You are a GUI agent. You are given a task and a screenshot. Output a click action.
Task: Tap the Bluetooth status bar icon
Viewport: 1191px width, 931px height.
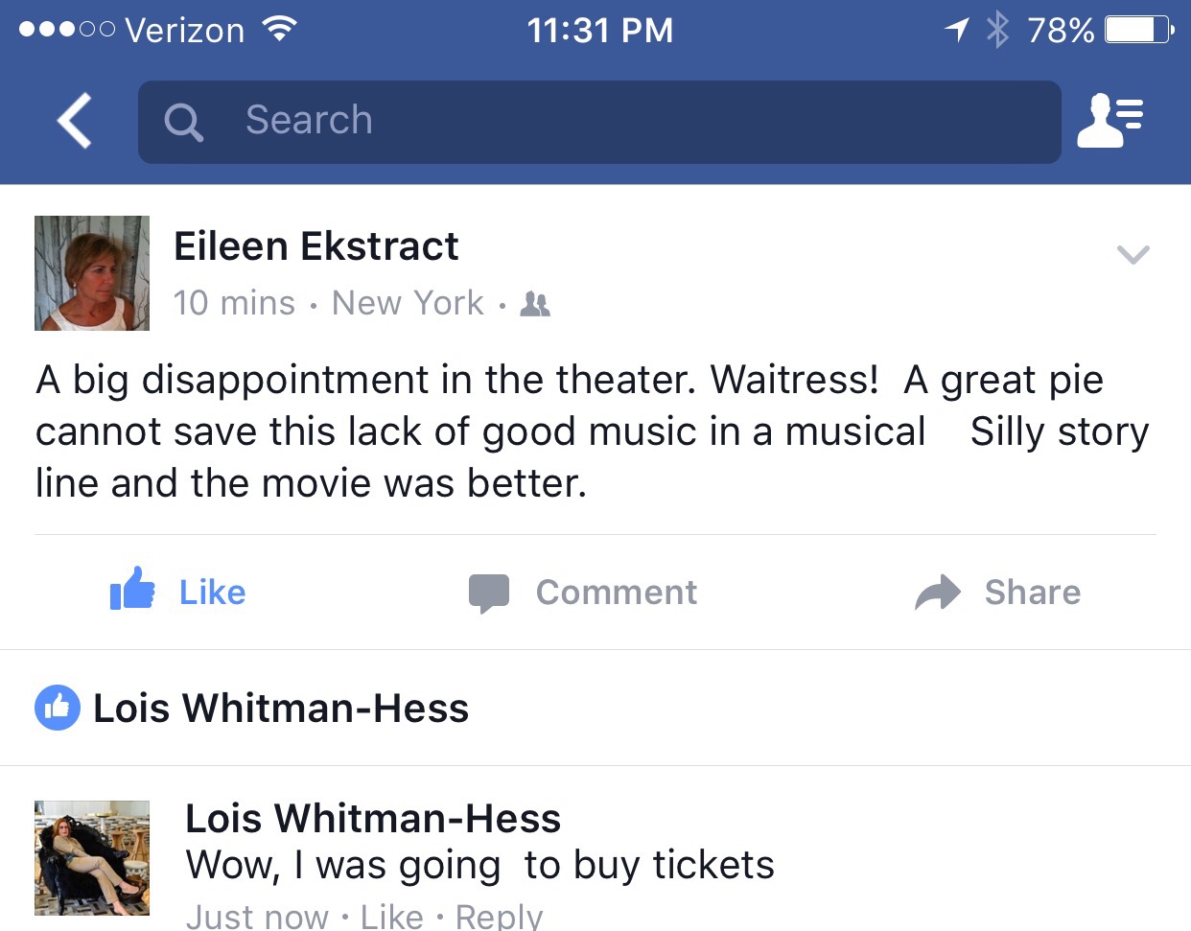pyautogui.click(x=998, y=30)
